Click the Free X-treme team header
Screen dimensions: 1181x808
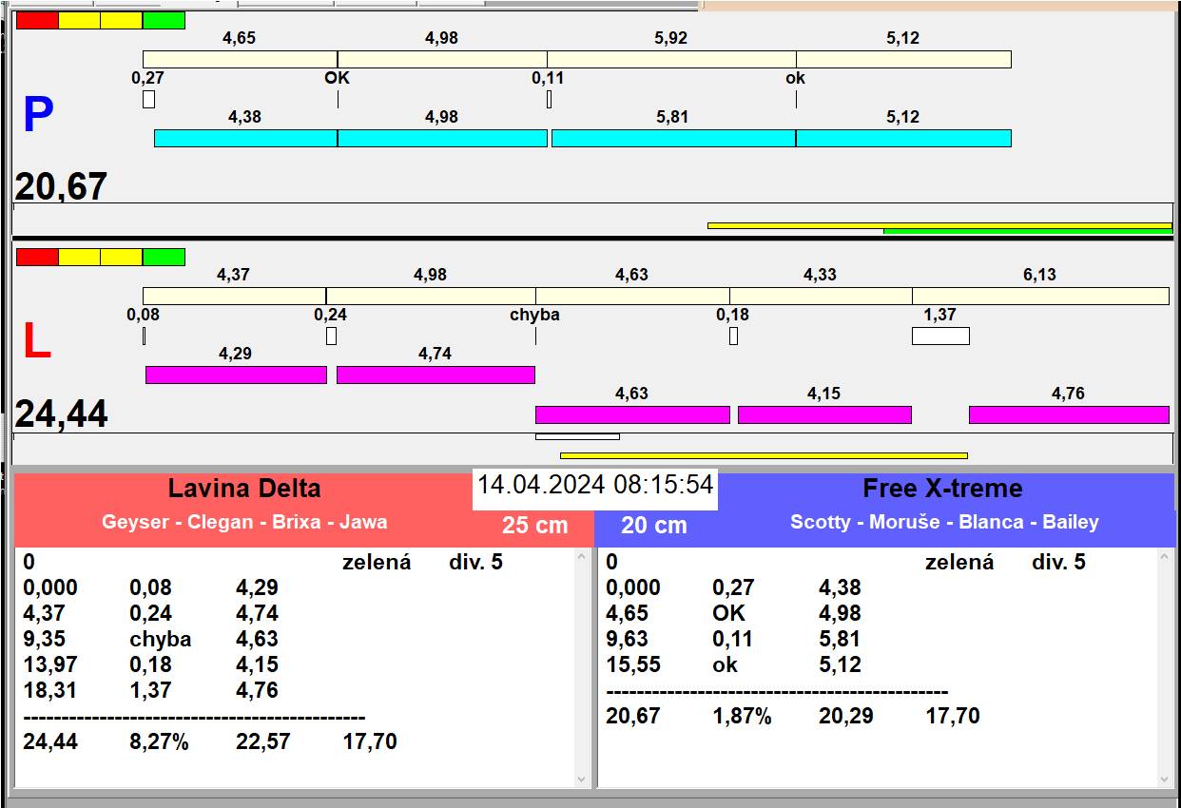(941, 489)
